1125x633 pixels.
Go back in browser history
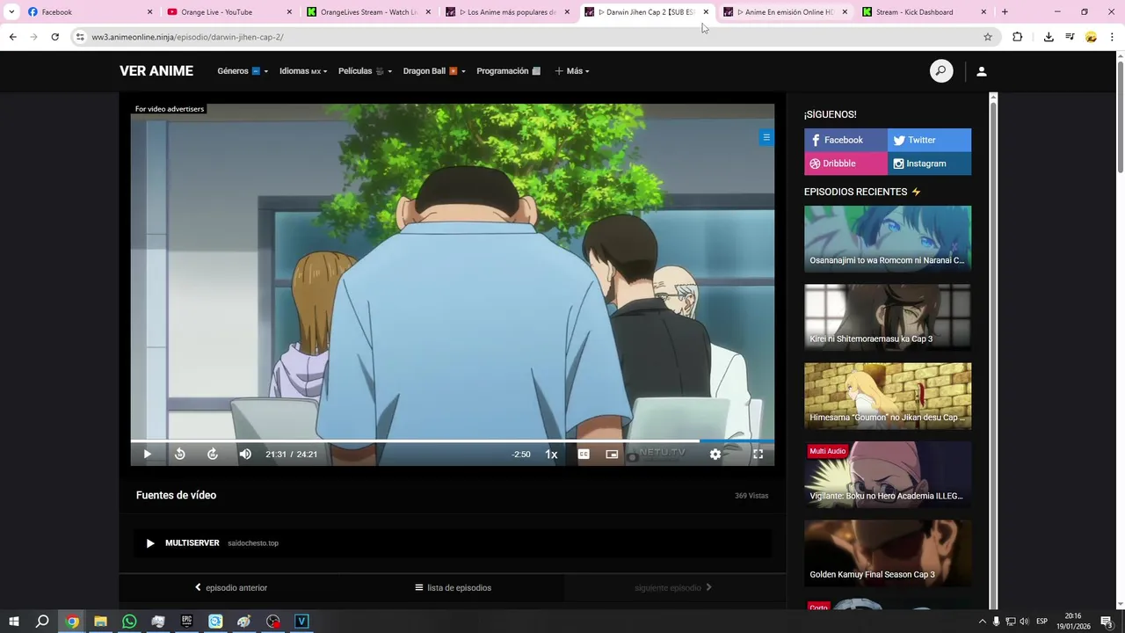[x=12, y=37]
